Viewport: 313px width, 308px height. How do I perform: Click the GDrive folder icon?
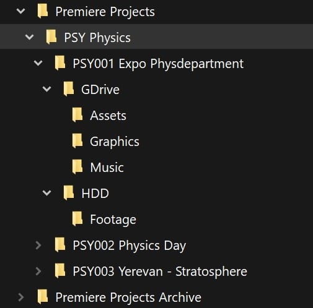[69, 89]
